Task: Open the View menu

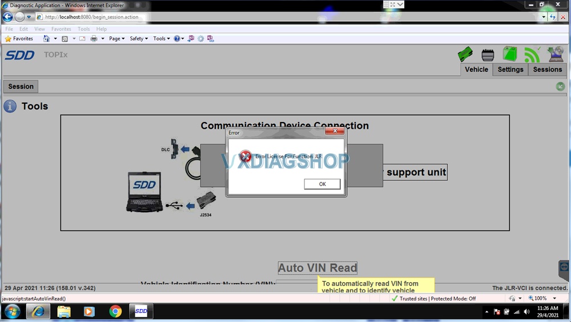Action: tap(40, 28)
